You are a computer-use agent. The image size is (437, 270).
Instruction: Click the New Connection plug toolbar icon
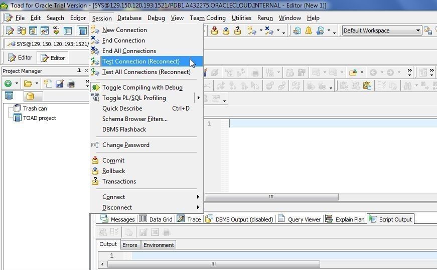(252, 30)
